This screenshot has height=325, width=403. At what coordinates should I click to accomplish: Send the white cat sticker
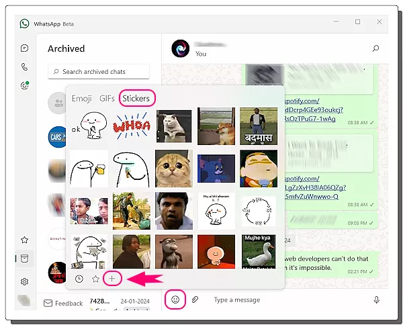(x=174, y=126)
